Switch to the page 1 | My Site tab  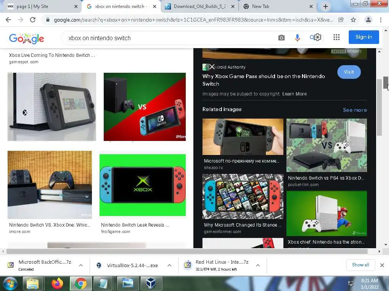[x=40, y=7]
